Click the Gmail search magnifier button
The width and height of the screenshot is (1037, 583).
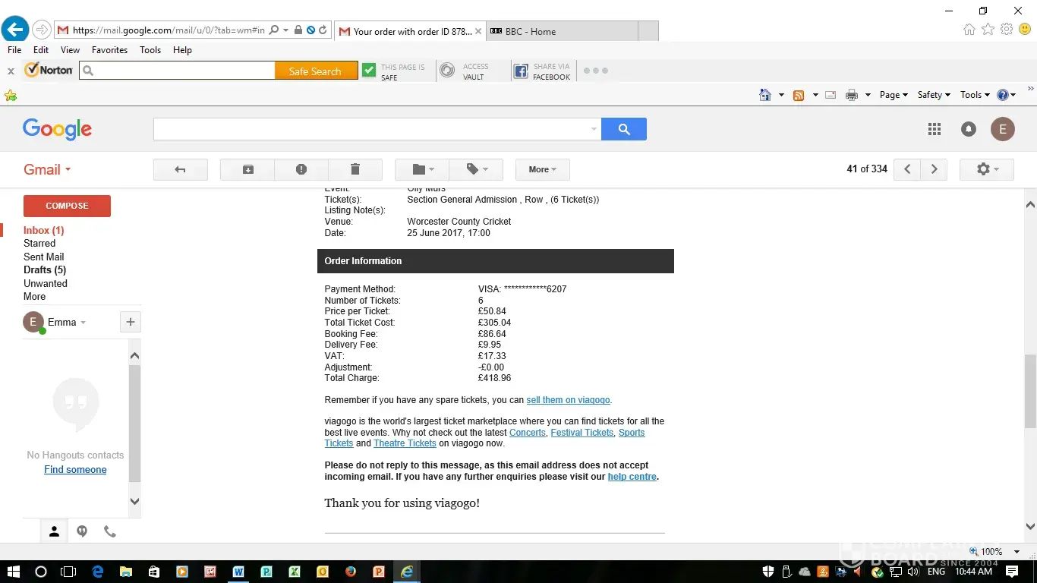point(624,129)
